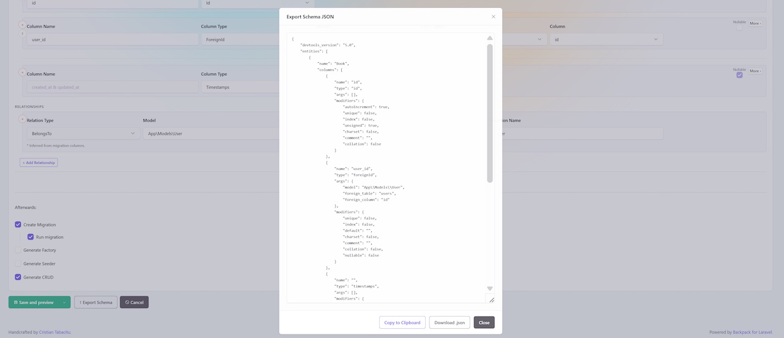The height and width of the screenshot is (338, 784).
Task: Remove the BelongsTo relationship row
Action: (x=23, y=119)
